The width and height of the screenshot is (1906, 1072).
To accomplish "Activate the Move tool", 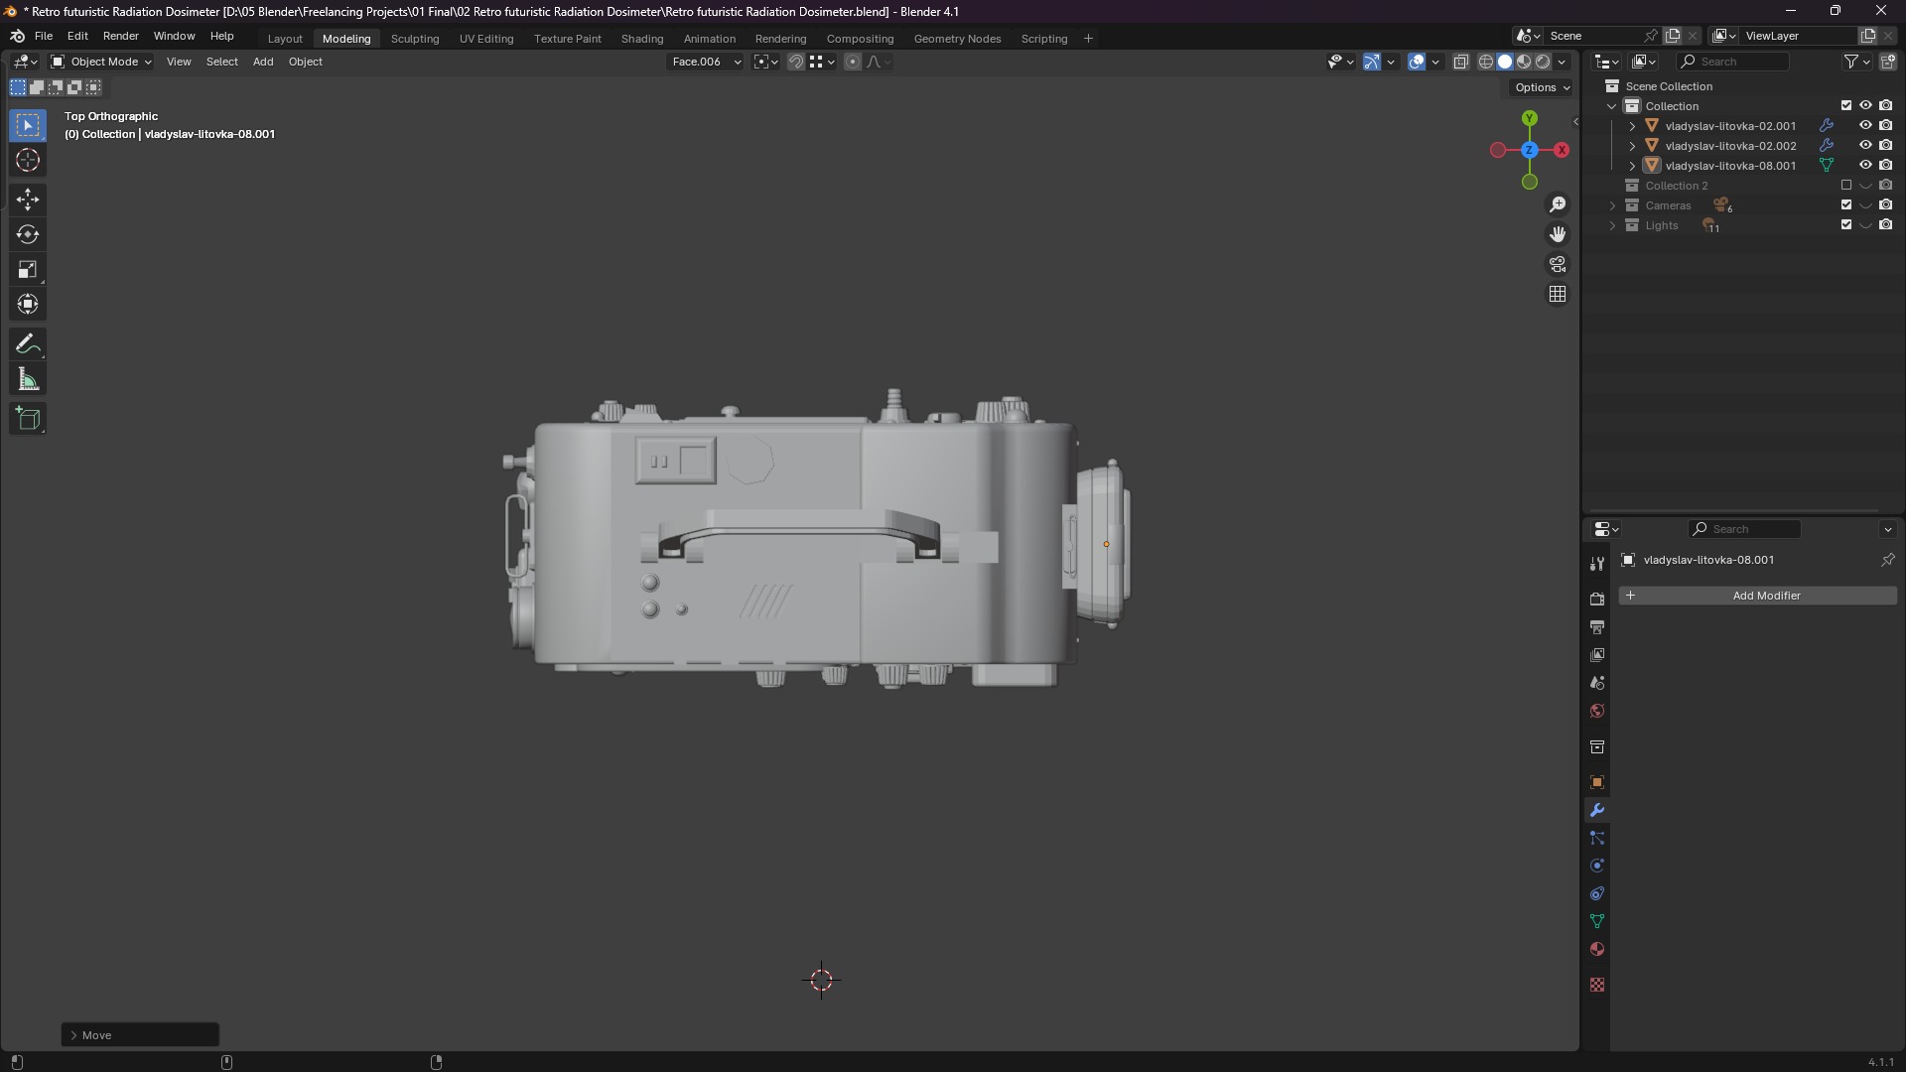I will 28,200.
